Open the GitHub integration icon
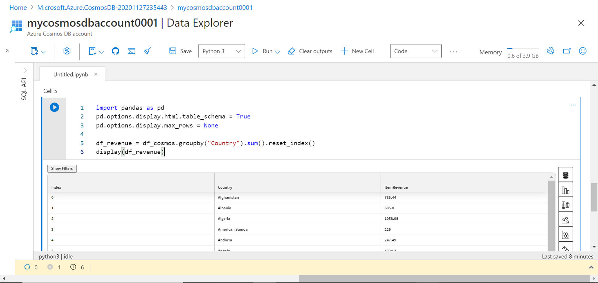Screen dimensions: 598x283 pyautogui.click(x=115, y=51)
